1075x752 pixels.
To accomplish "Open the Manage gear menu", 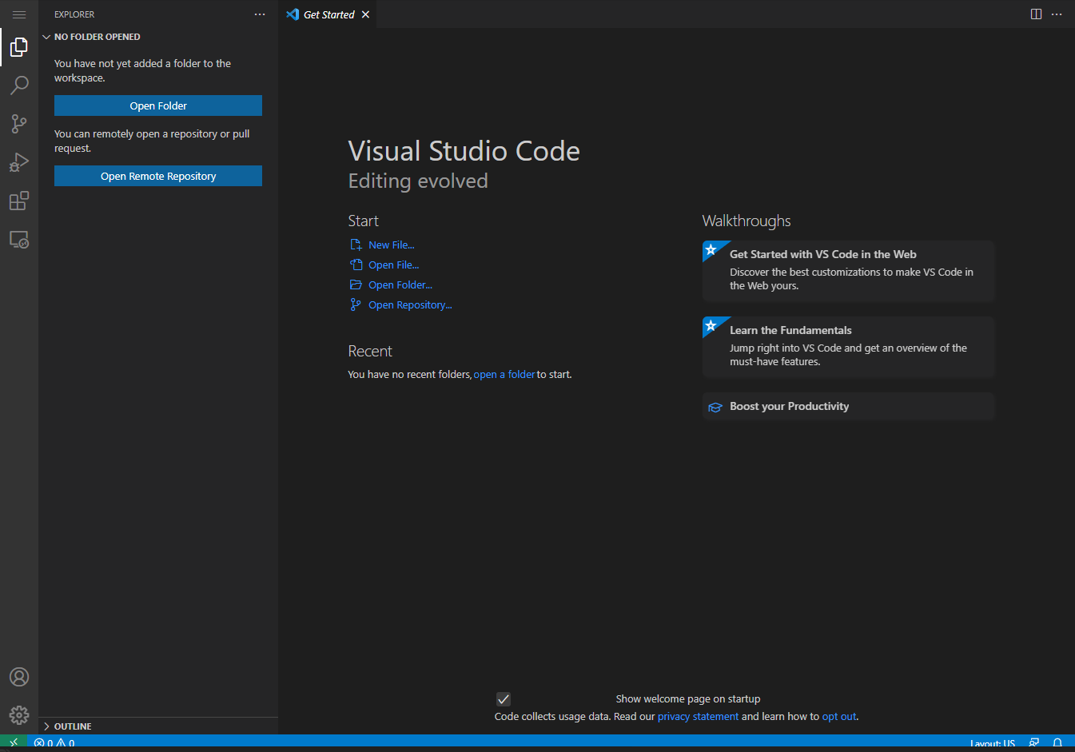I will click(x=19, y=714).
